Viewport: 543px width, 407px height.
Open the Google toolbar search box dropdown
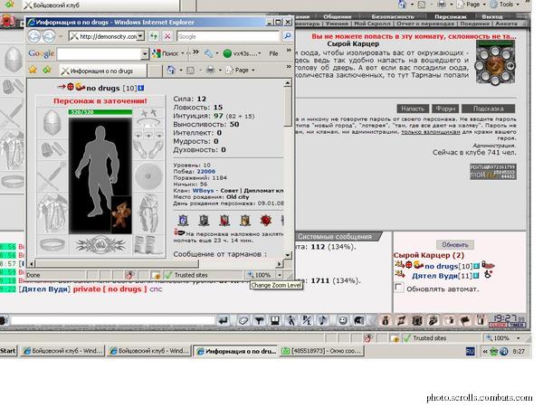coord(145,53)
